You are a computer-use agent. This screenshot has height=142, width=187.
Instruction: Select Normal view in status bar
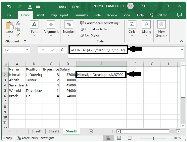pyautogui.click(x=108, y=138)
